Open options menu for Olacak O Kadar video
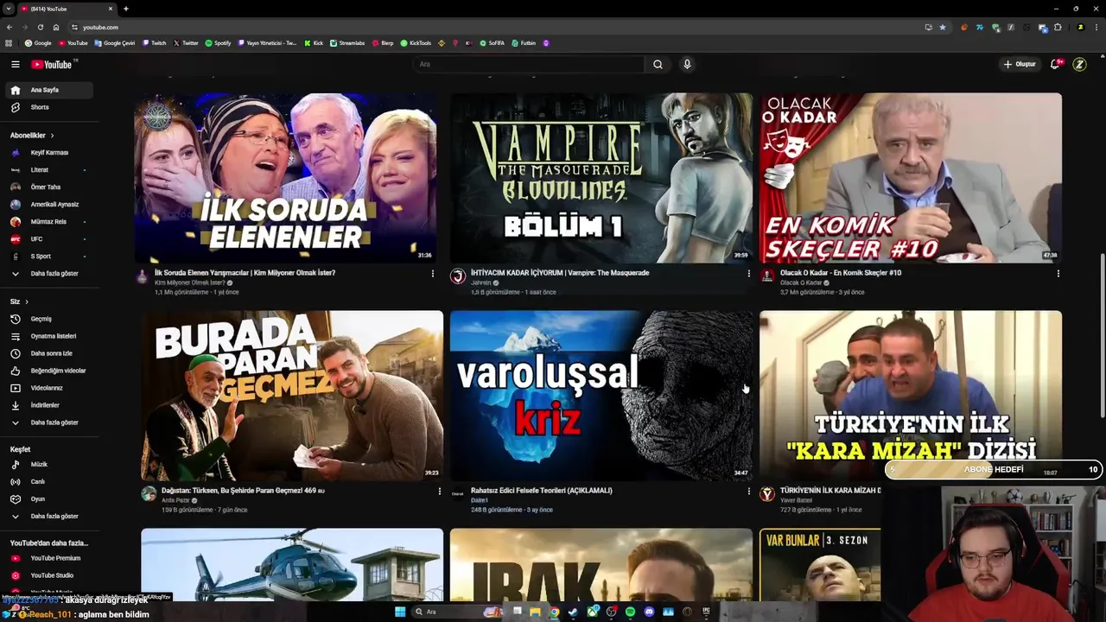Screen dimensions: 1106x622 tap(1058, 273)
